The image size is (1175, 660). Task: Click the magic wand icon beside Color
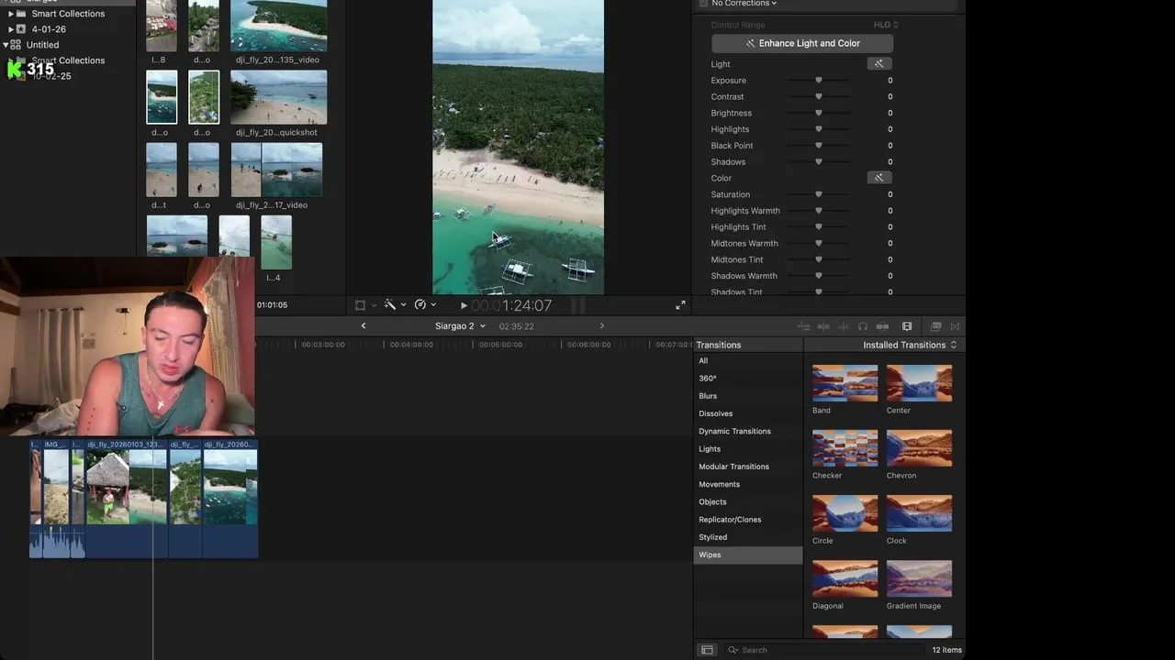(x=878, y=178)
